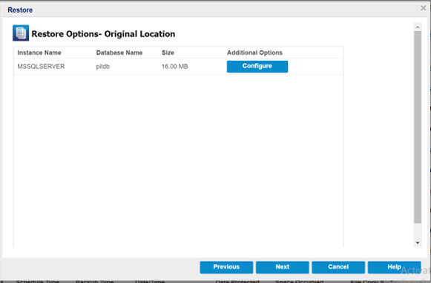
Task: Close the Restore dialog with X
Action: click(x=424, y=8)
